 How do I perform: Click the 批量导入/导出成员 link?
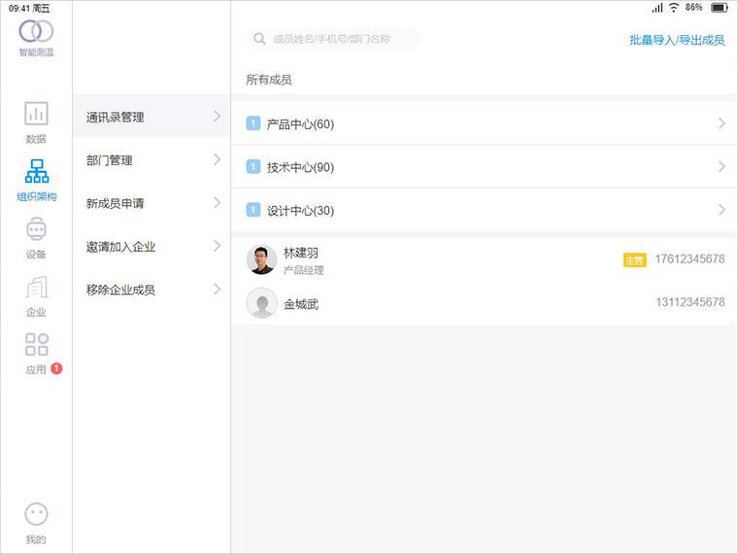coord(677,40)
